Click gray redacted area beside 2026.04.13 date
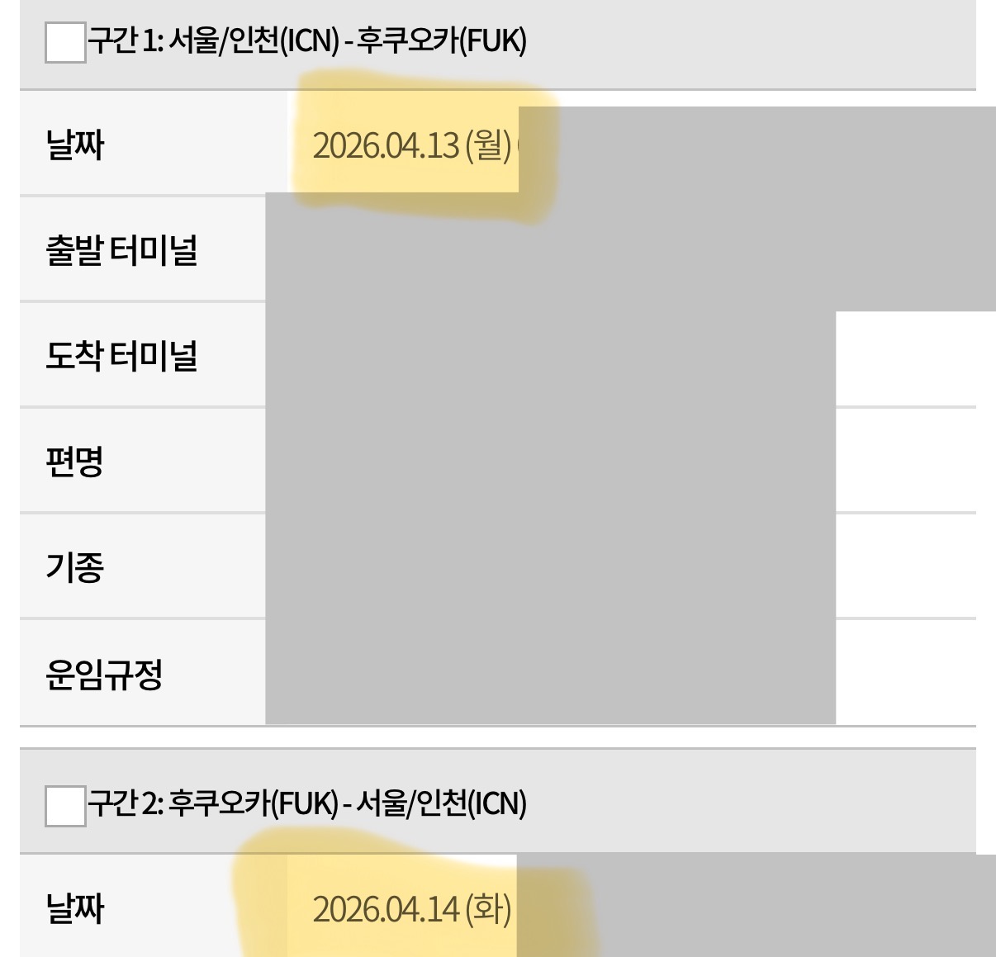The width and height of the screenshot is (996, 957). (756, 149)
